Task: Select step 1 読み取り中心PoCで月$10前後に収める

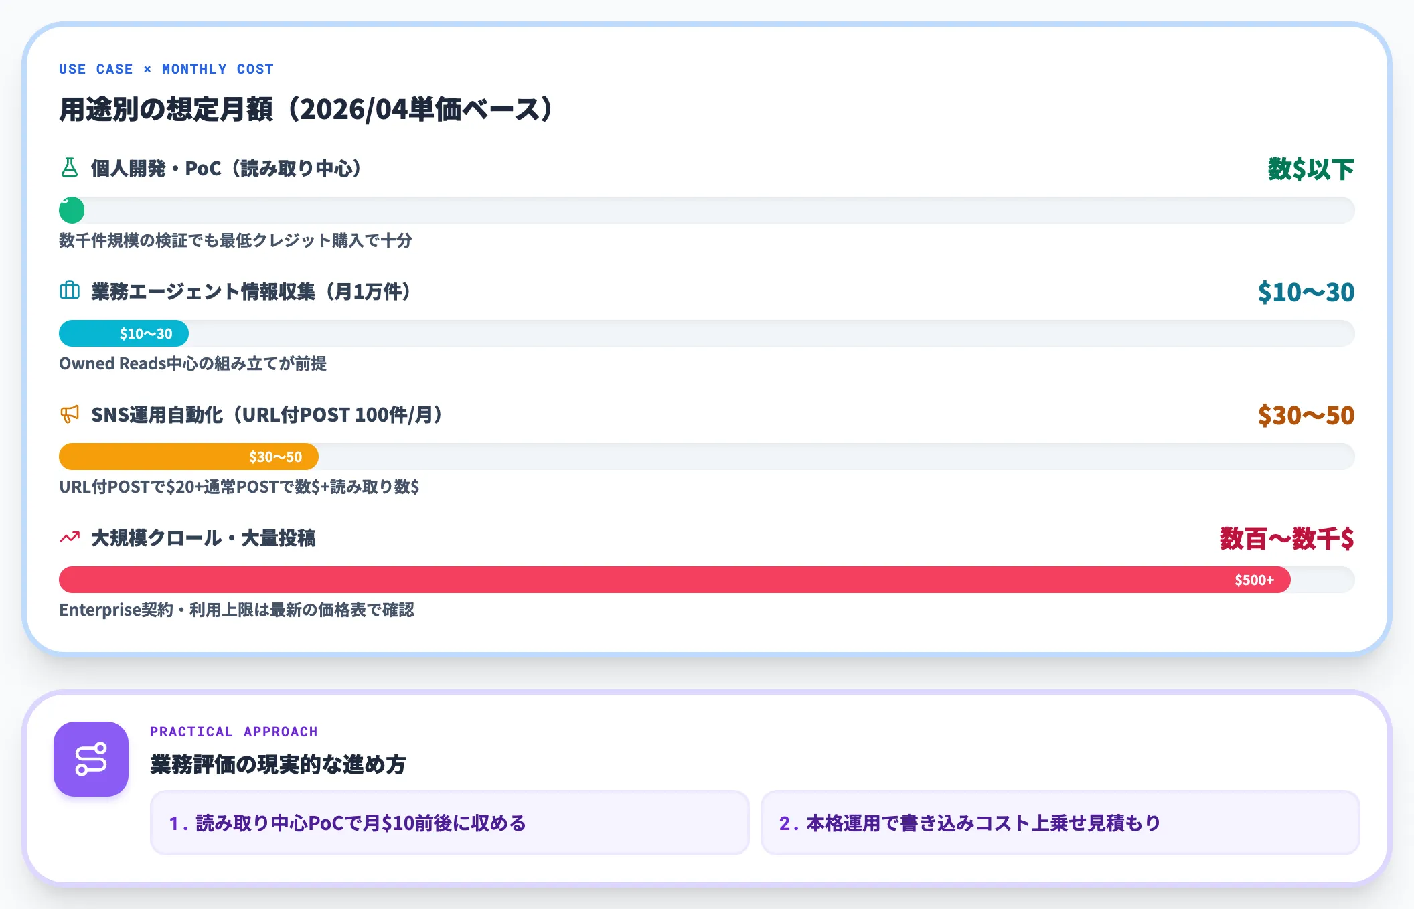Action: 450,823
